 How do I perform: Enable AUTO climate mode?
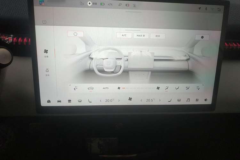point(106,88)
